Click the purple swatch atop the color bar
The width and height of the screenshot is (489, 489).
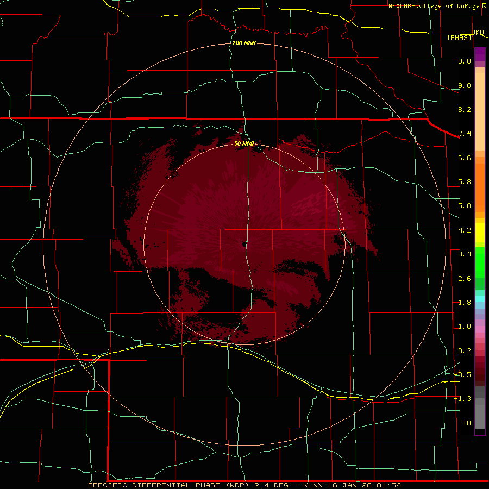[480, 54]
